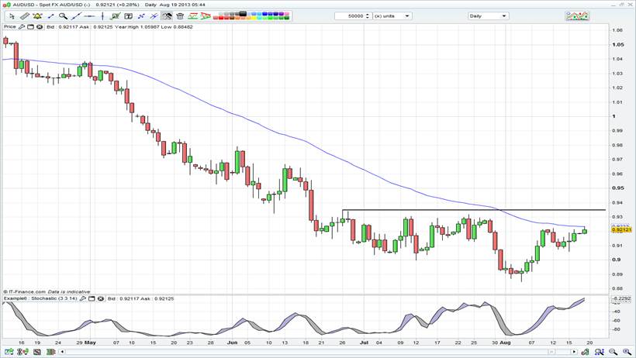Close the Price panel with X icon
Viewport: 636px width, 358px height.
point(40,26)
